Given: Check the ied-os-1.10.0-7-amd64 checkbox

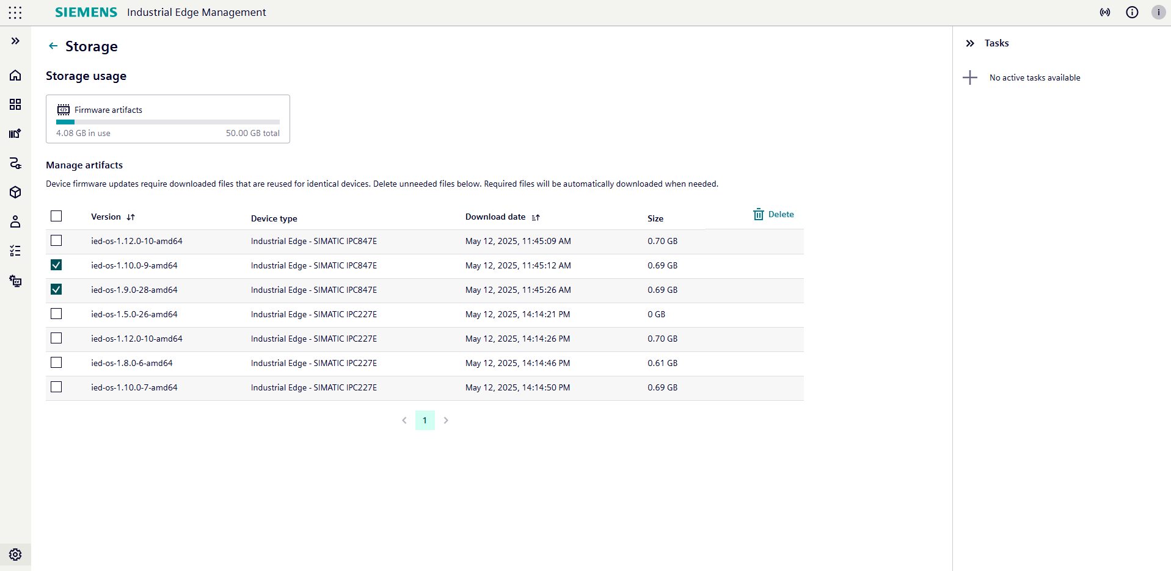Looking at the screenshot, I should tap(56, 387).
